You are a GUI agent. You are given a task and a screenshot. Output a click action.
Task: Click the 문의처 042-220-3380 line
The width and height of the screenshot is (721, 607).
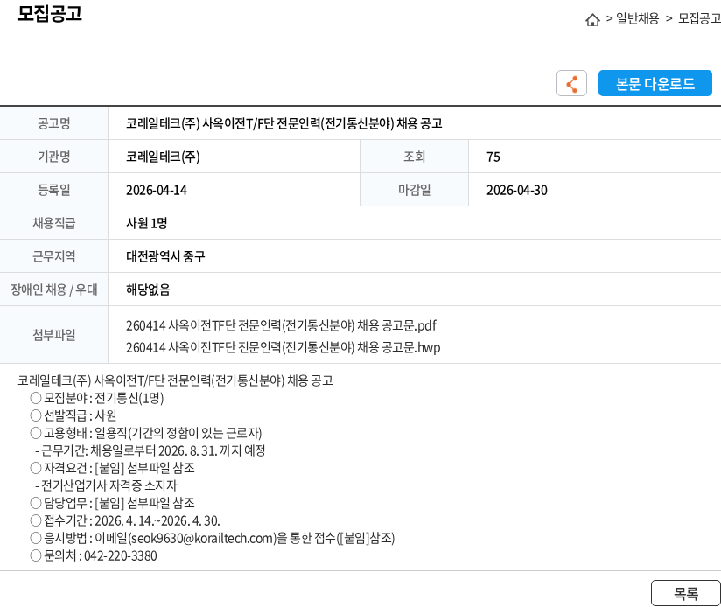[x=94, y=555]
